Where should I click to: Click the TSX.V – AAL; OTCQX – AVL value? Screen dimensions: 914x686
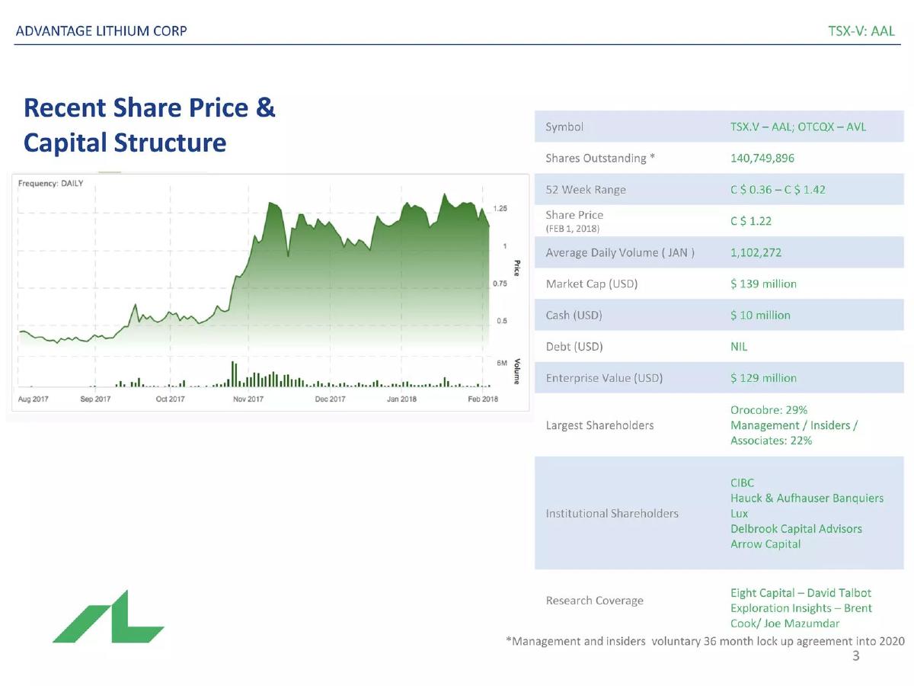[798, 127]
